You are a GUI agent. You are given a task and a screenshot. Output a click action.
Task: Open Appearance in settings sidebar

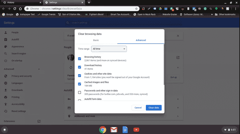click(x=18, y=47)
